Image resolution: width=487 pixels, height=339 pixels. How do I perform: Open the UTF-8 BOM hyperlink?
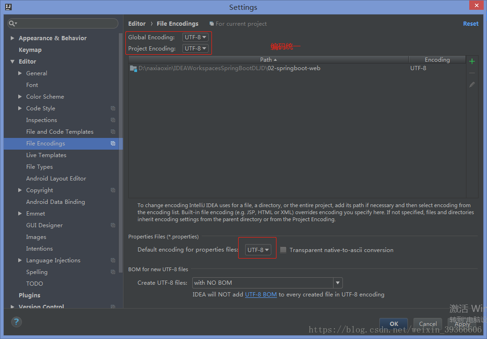coord(261,294)
